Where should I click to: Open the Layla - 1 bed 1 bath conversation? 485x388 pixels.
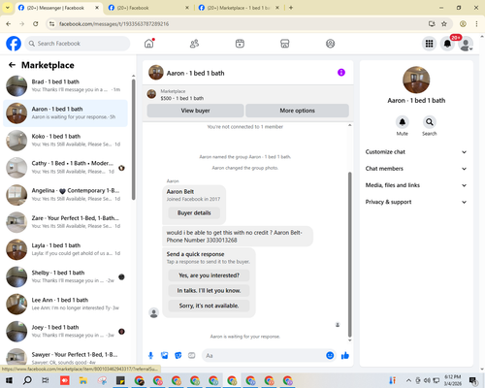pyautogui.click(x=65, y=249)
